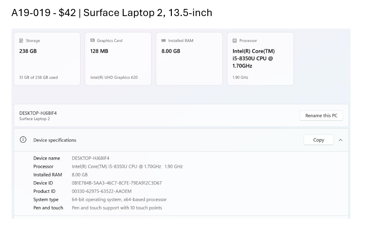Select the Intel UHD Graphics 620 label
367x237 pixels.
(x=114, y=77)
